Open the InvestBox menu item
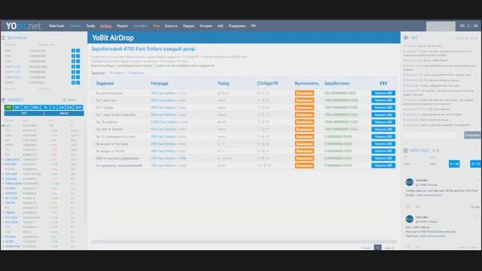The height and width of the screenshot is (271, 482). (141, 26)
